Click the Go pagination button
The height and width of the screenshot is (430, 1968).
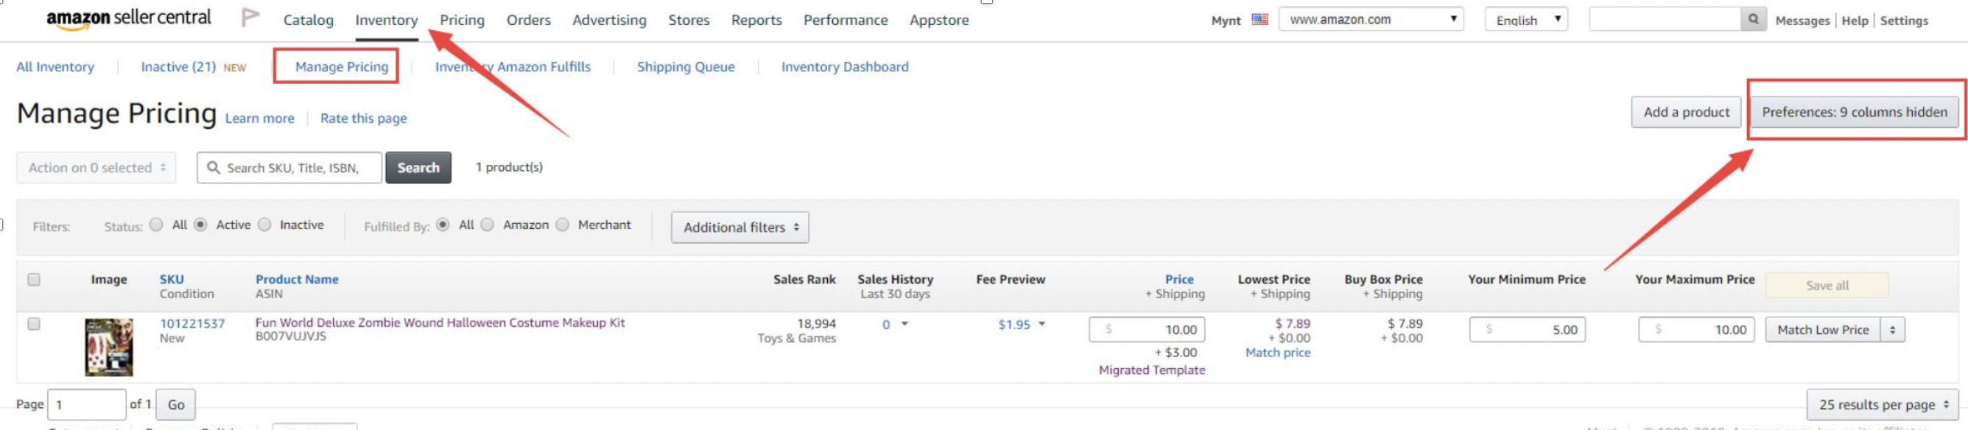tap(176, 405)
